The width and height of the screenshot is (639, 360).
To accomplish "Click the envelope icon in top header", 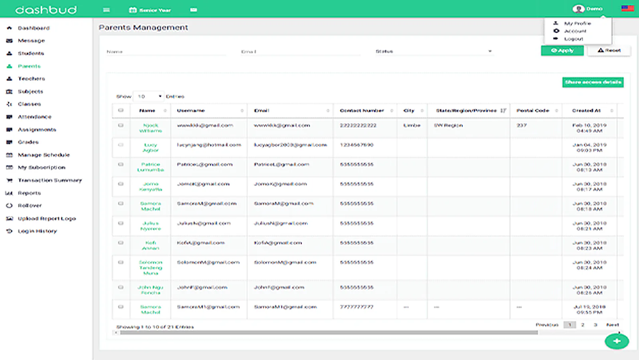I will click(194, 10).
